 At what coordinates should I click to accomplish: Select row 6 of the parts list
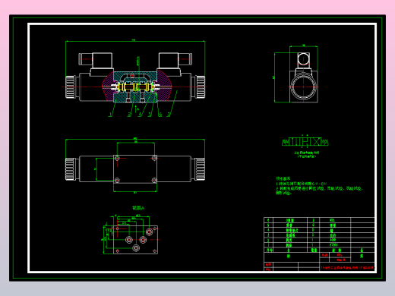point(319,220)
